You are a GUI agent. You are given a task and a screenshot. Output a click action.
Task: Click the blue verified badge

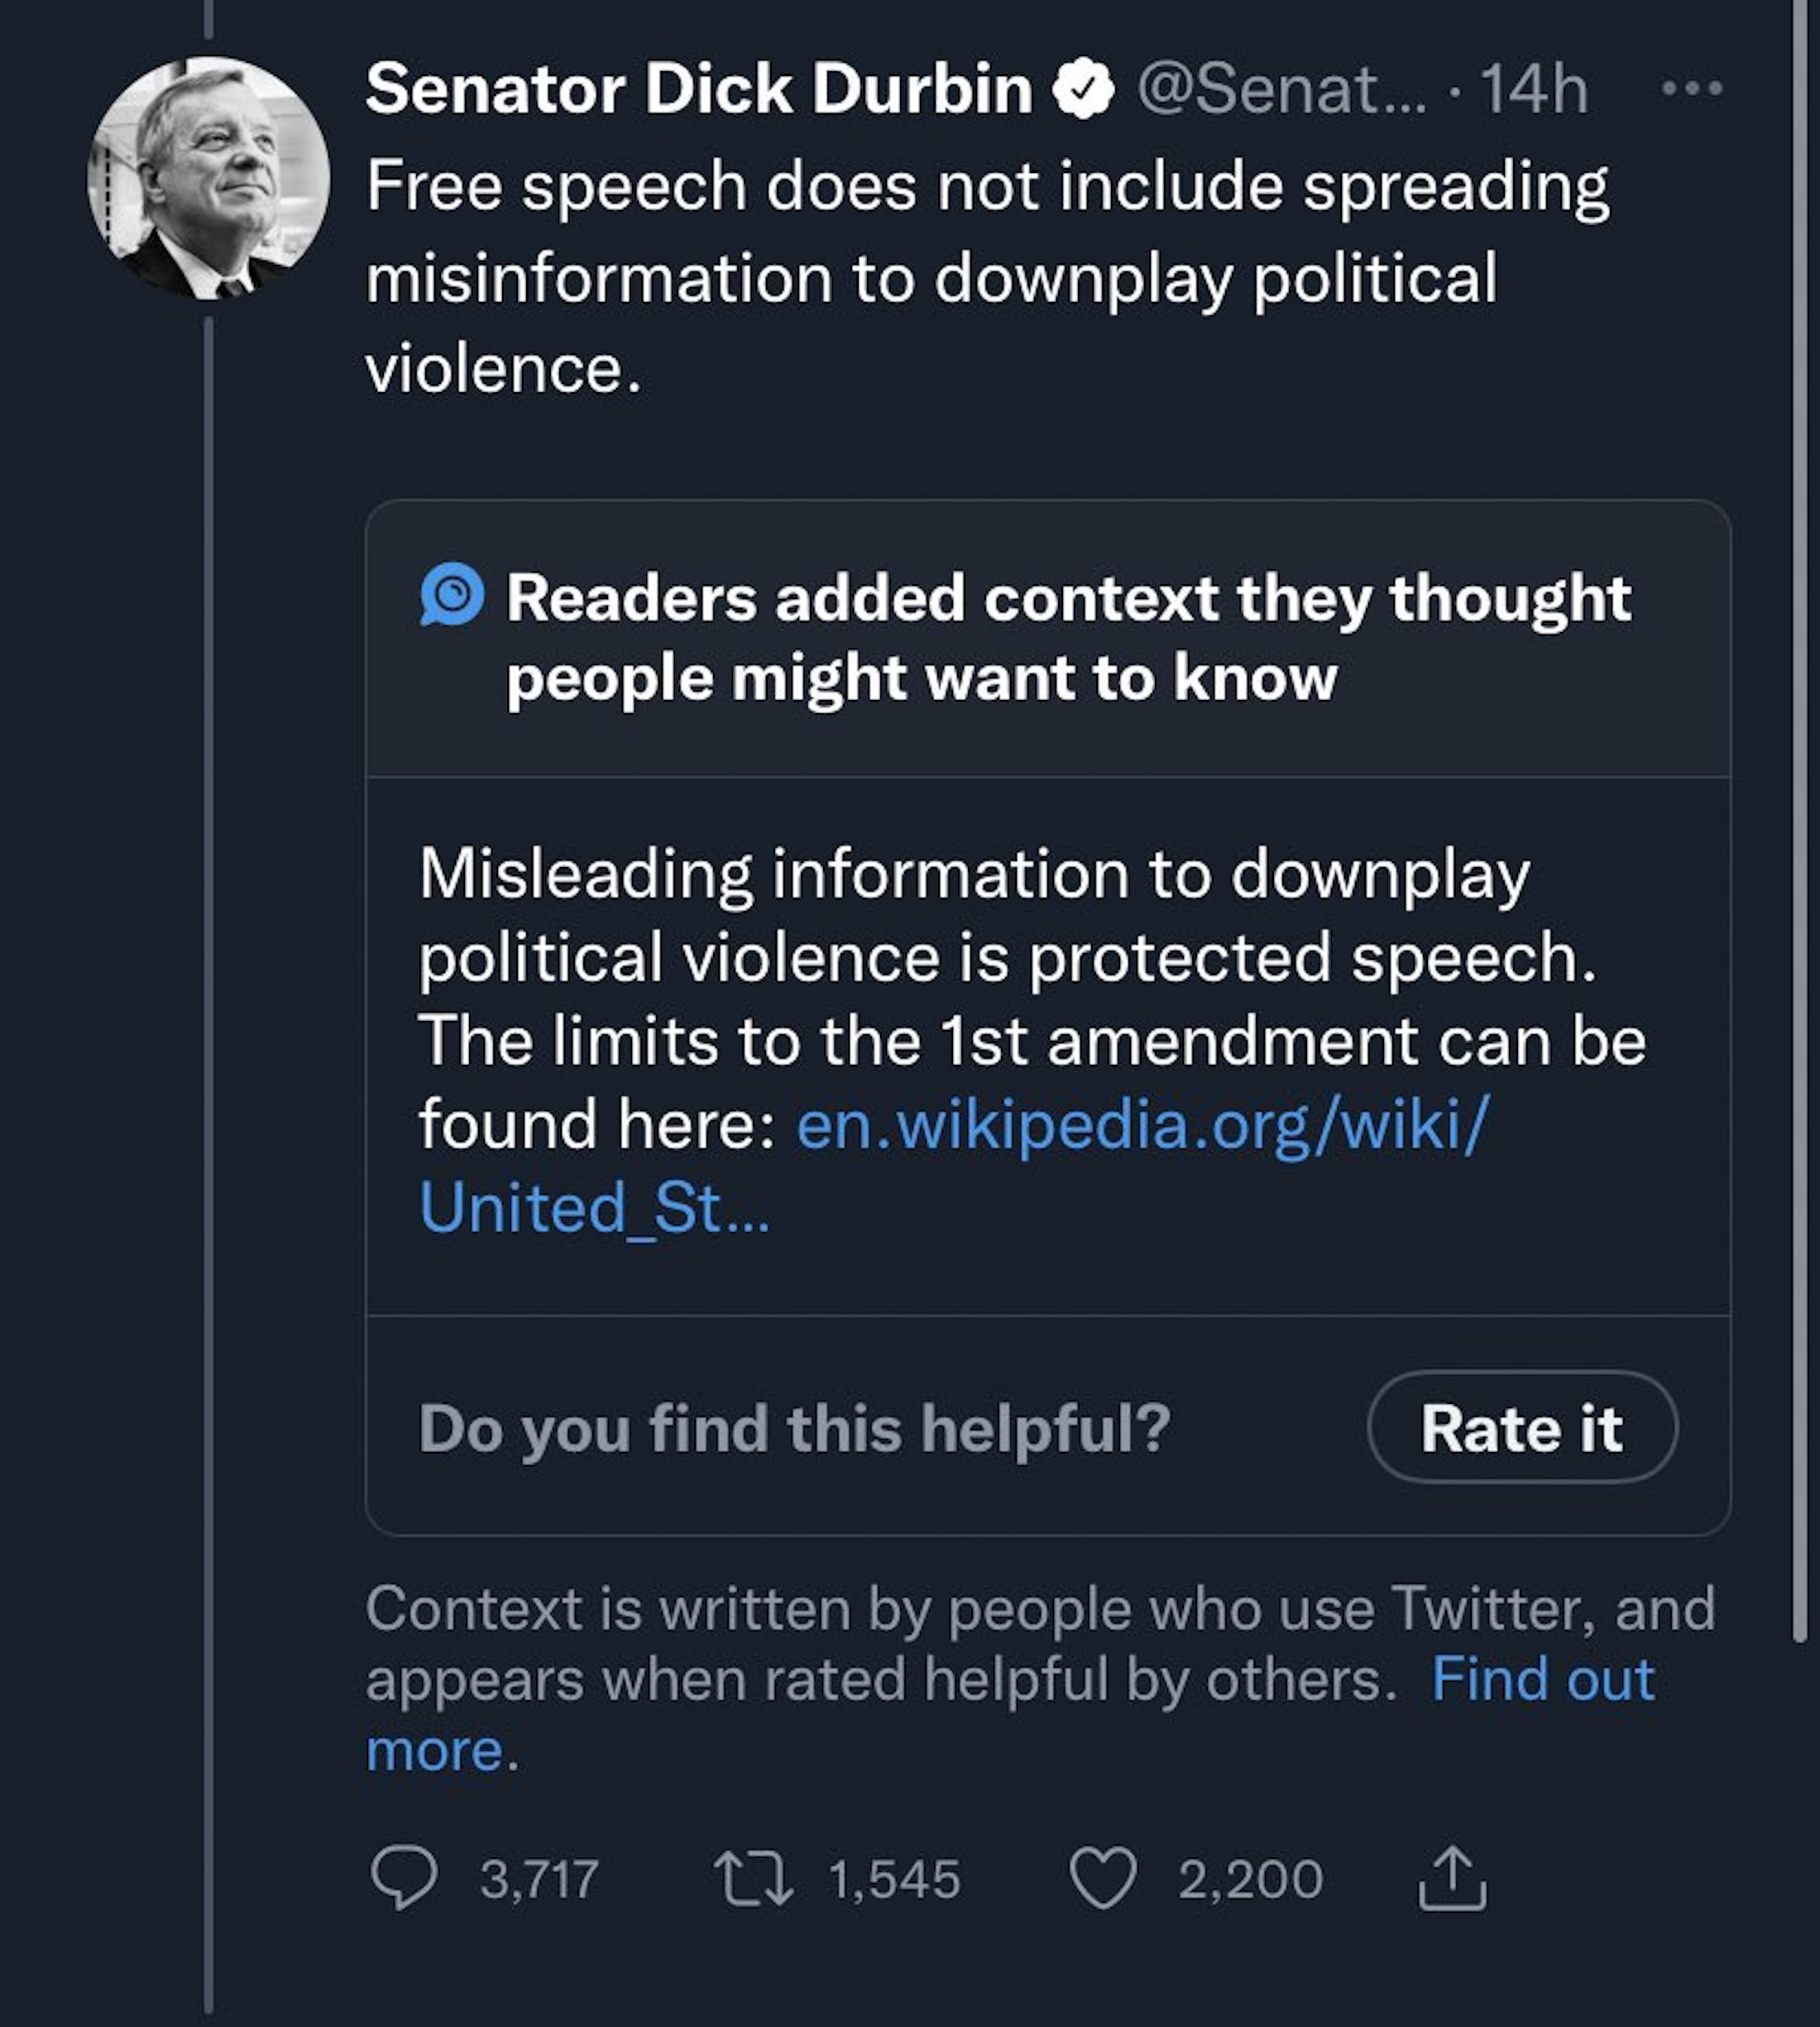point(1083,89)
